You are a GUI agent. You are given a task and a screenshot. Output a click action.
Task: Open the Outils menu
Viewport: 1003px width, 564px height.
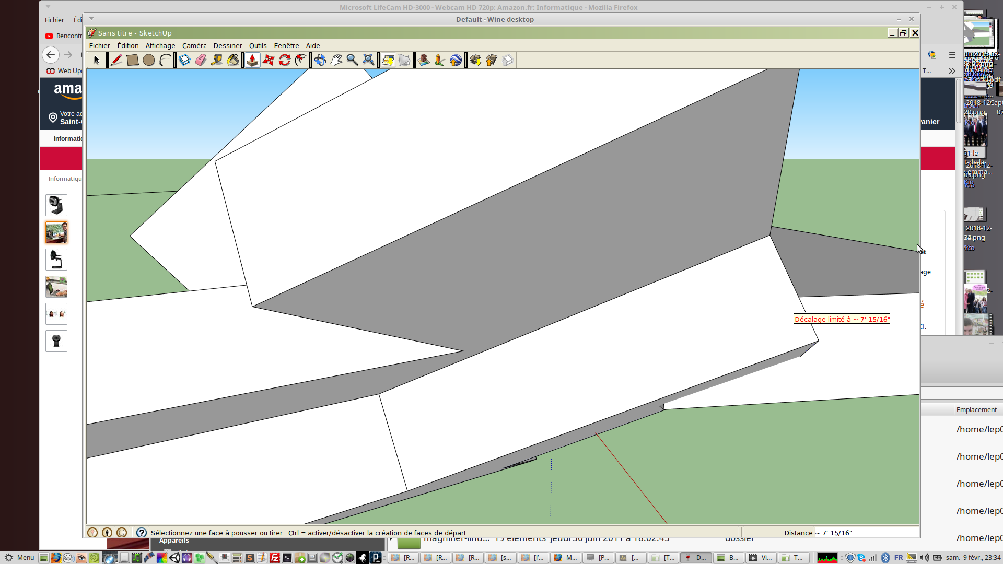coord(258,45)
